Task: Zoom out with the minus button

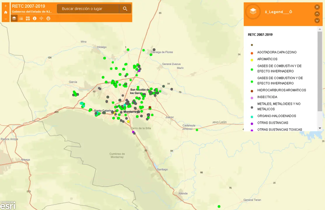Action: pyautogui.click(x=6, y=19)
